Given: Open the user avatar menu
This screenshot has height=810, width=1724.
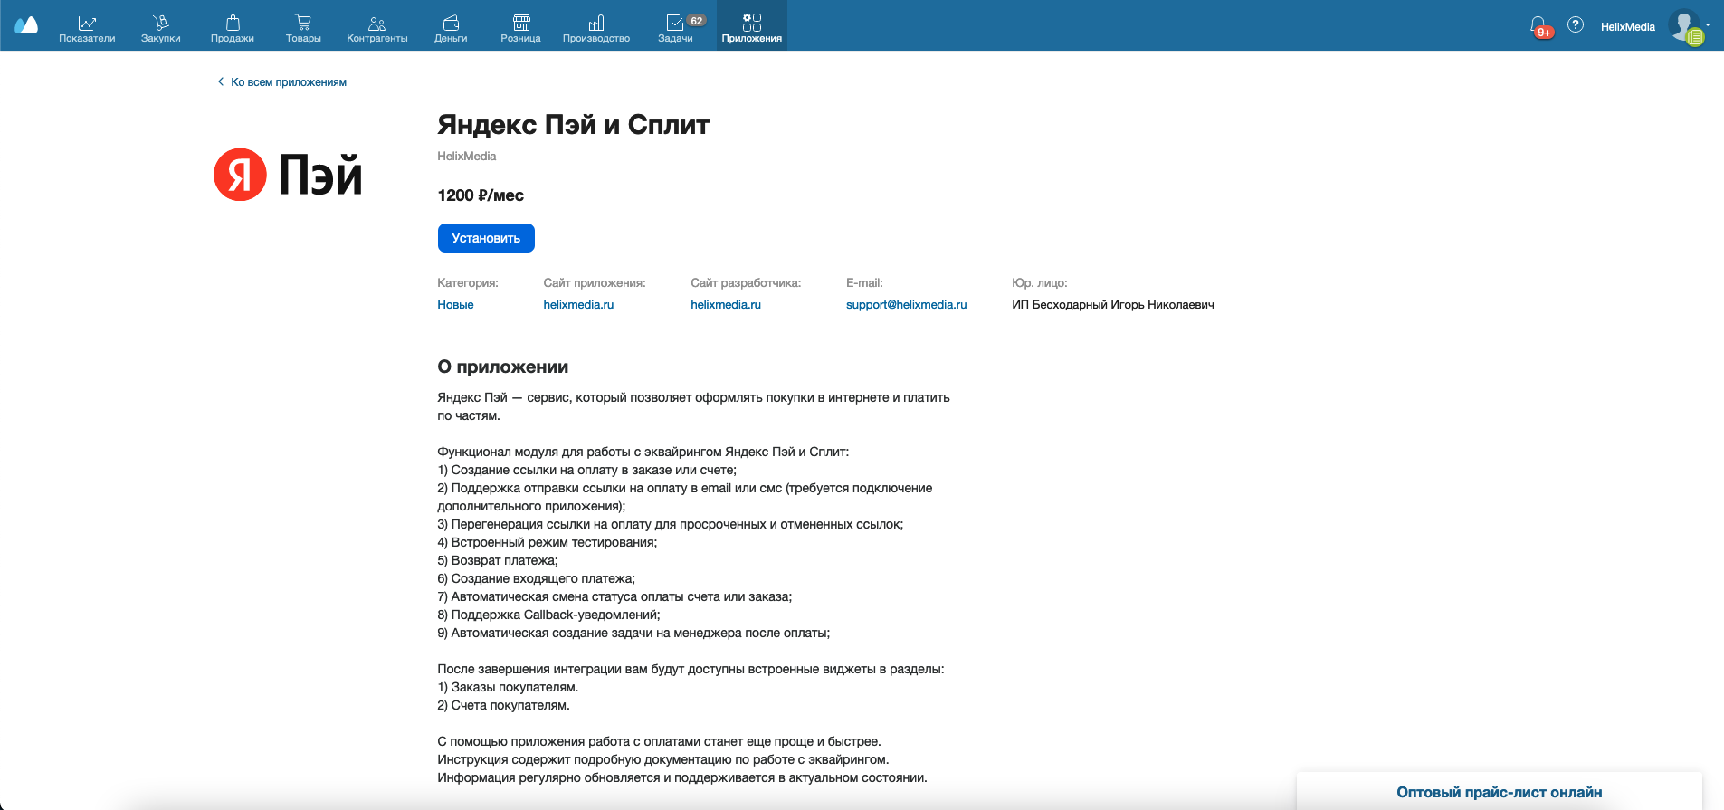Looking at the screenshot, I should click(1687, 26).
